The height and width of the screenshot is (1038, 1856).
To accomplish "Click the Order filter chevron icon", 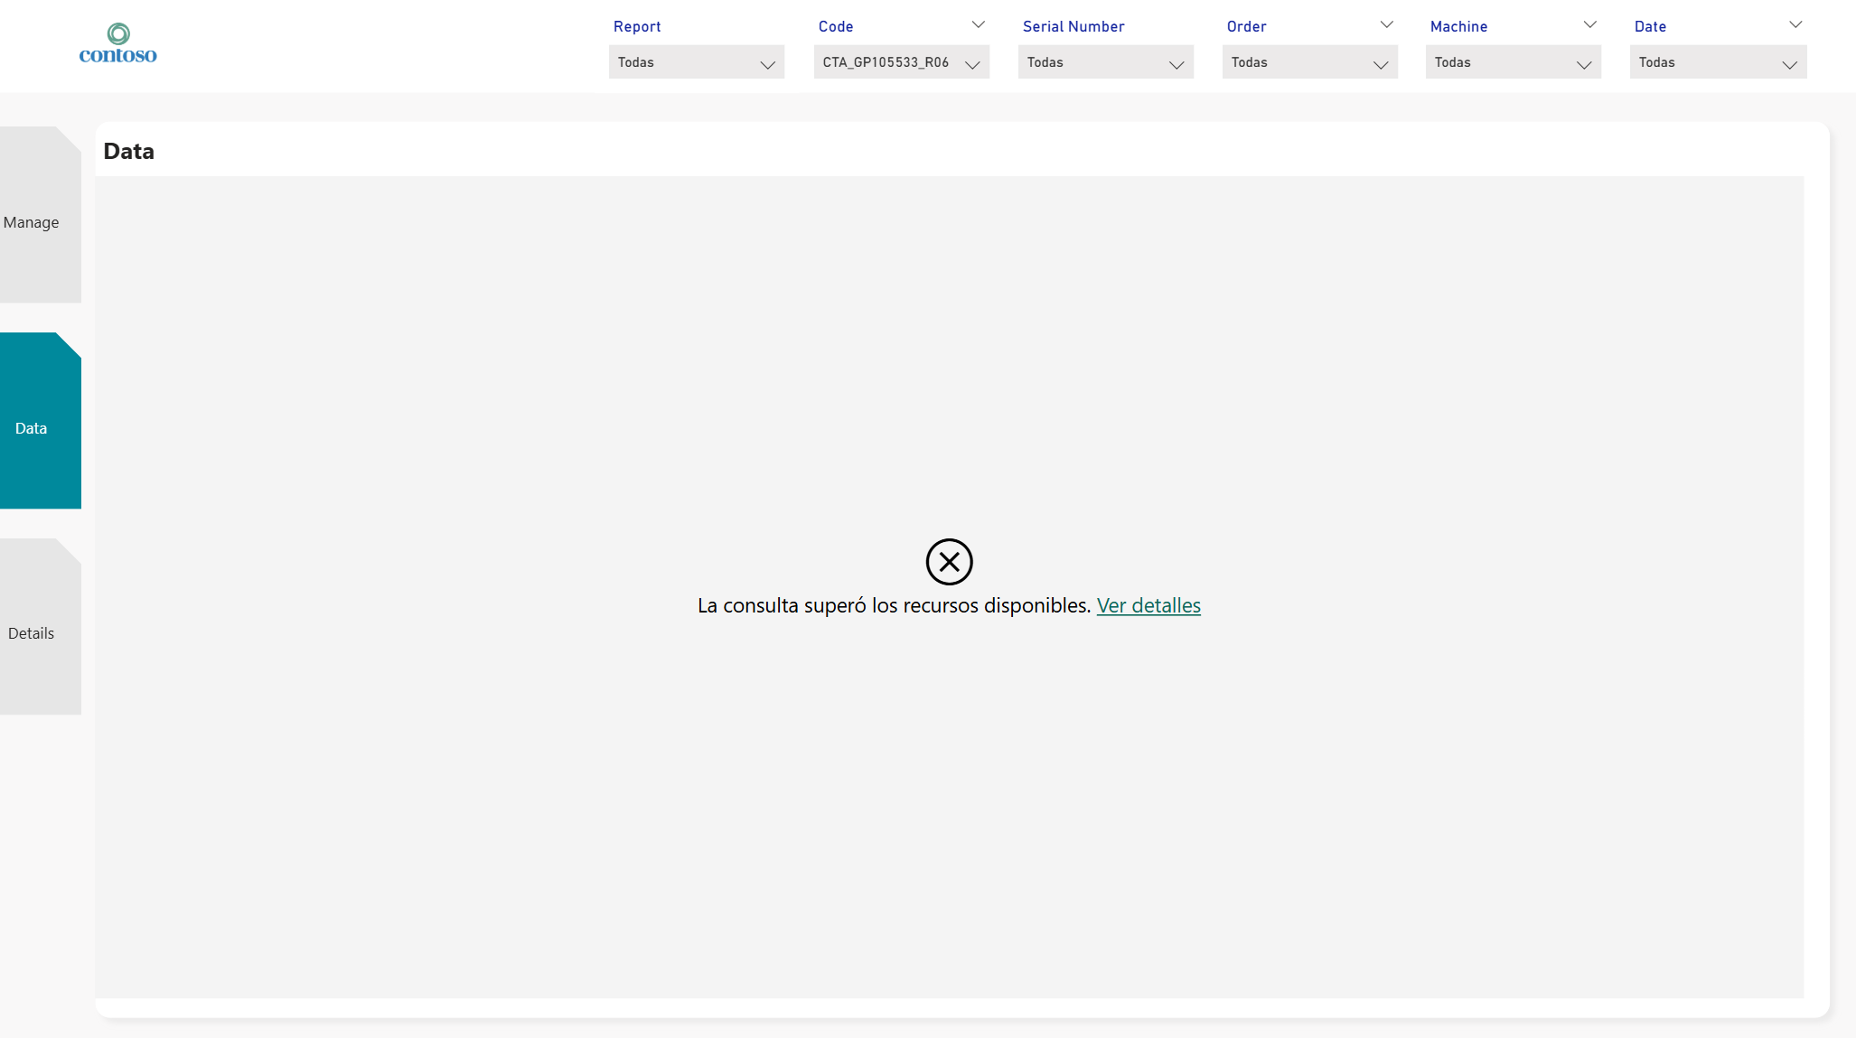I will [x=1387, y=24].
